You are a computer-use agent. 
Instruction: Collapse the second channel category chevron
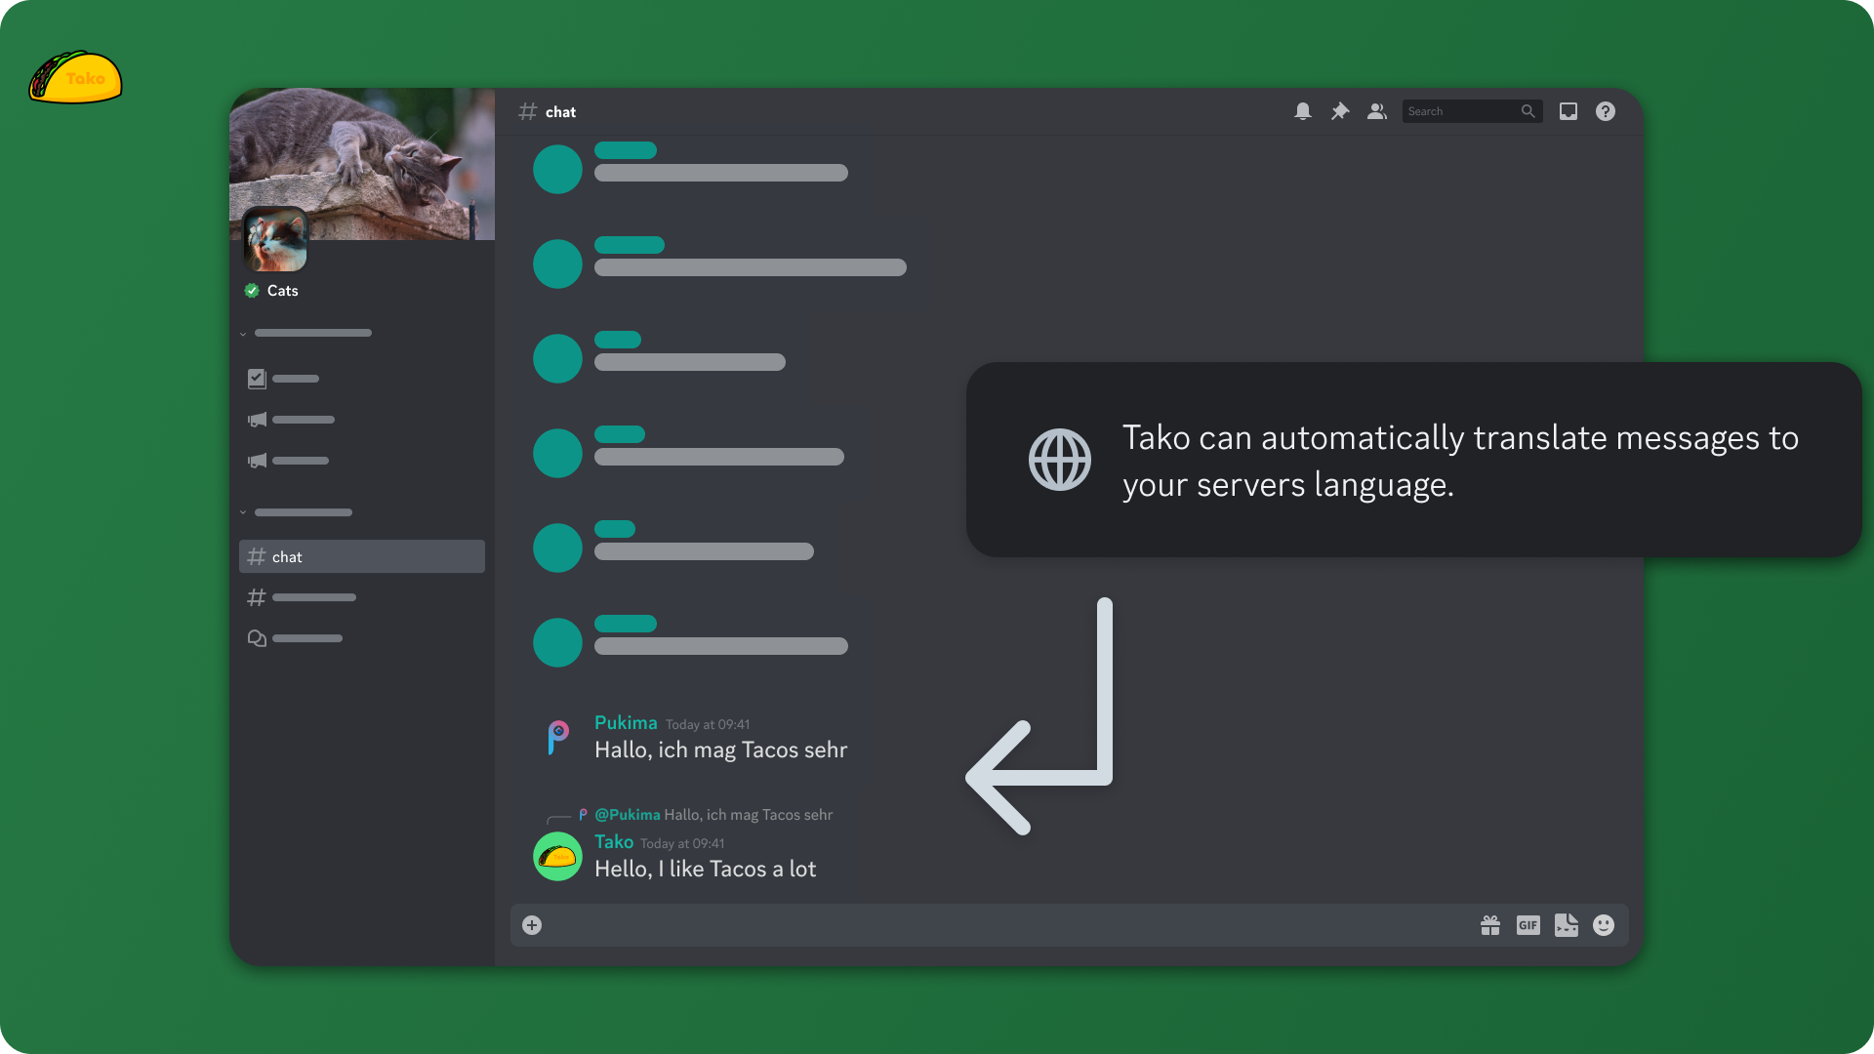click(x=243, y=512)
